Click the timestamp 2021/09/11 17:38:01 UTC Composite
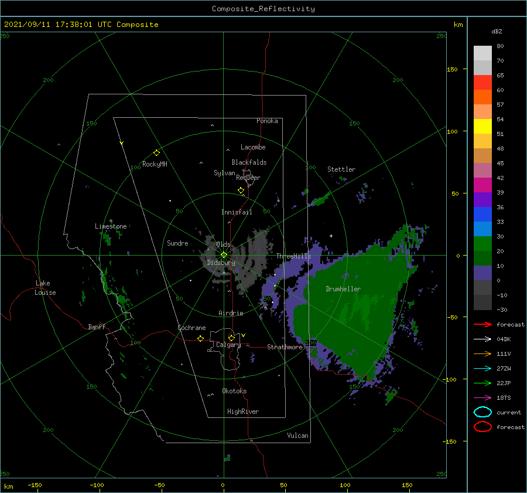This screenshot has height=493, width=527. tap(81, 25)
